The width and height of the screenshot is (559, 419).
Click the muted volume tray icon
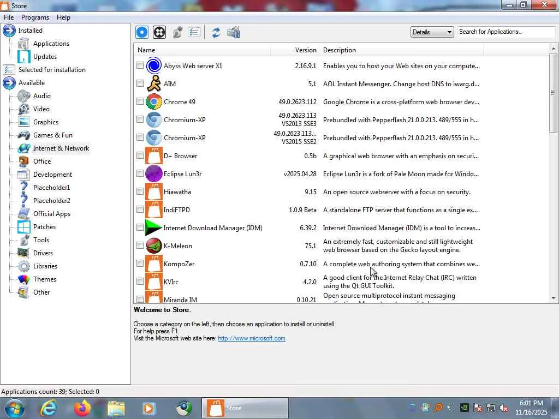[x=504, y=408]
